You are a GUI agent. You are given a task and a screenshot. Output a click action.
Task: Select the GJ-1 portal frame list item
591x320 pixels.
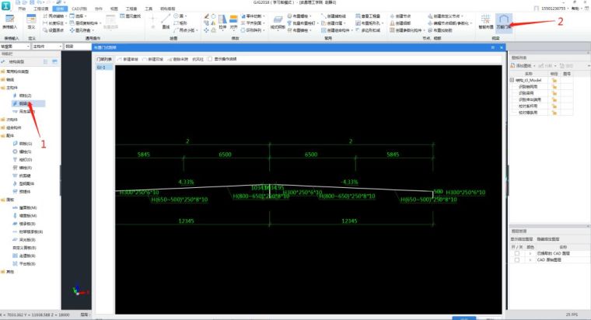pos(102,68)
